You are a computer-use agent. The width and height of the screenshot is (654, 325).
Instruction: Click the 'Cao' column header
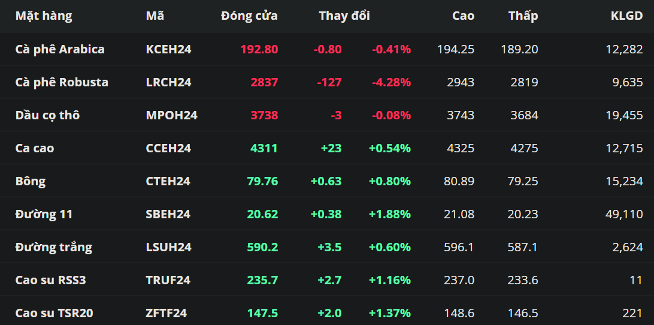point(463,16)
